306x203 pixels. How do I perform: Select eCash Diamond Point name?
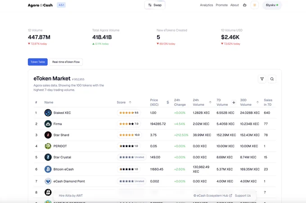pos(69,181)
